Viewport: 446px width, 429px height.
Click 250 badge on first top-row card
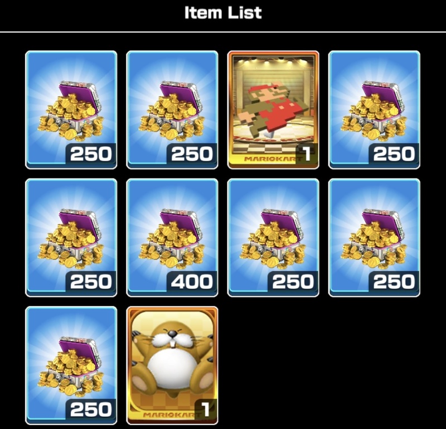point(91,154)
